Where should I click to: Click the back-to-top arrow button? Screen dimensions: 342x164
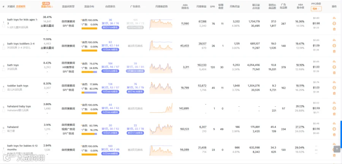337,149
